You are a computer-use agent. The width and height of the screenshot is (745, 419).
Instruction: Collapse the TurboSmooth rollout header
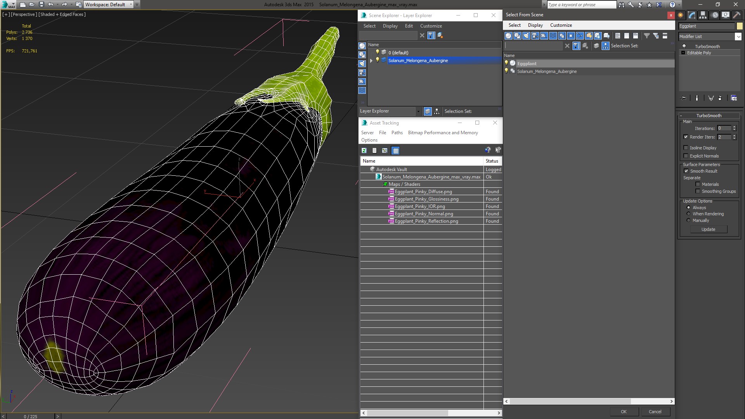[709, 116]
